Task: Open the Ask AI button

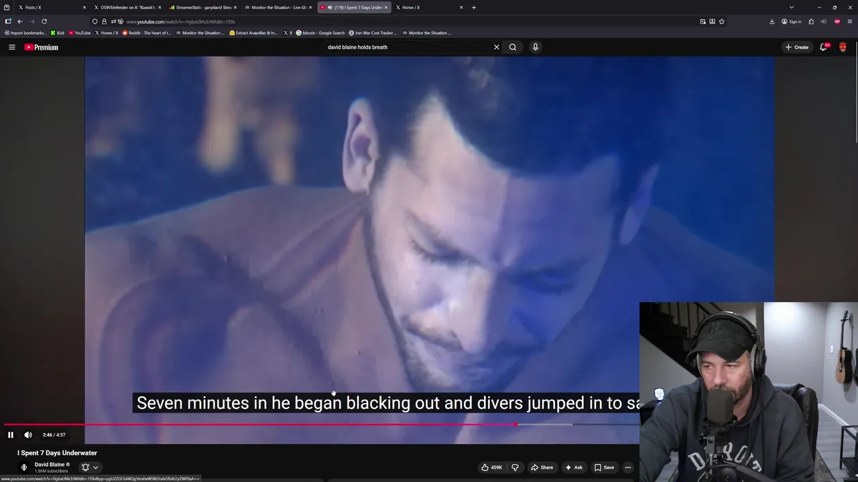Action: [x=574, y=467]
